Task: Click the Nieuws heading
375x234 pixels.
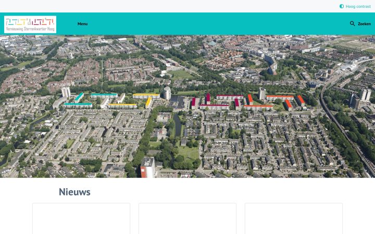Action: tap(74, 192)
